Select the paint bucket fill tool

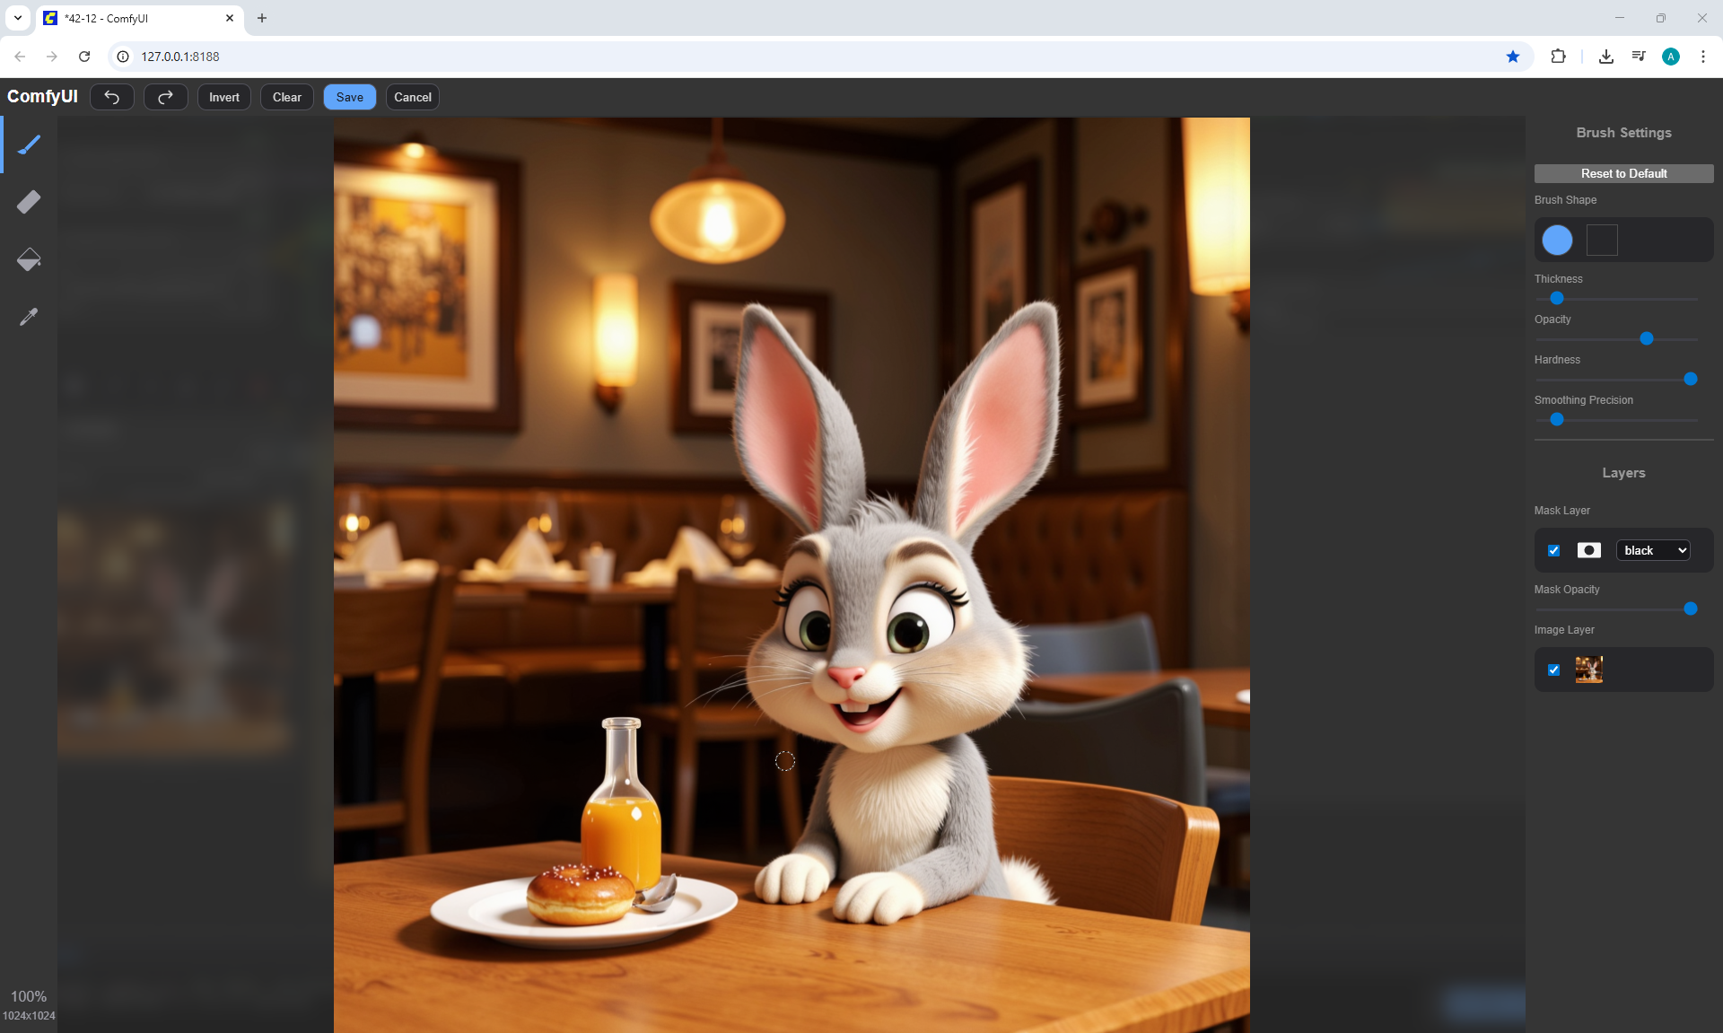(29, 259)
